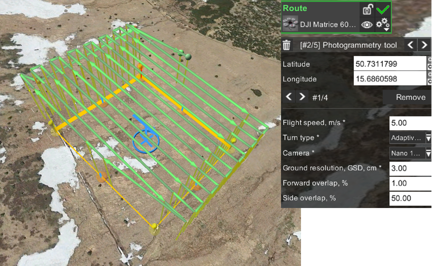Edit the Flight speed value field
The image size is (432, 266).
tap(410, 123)
